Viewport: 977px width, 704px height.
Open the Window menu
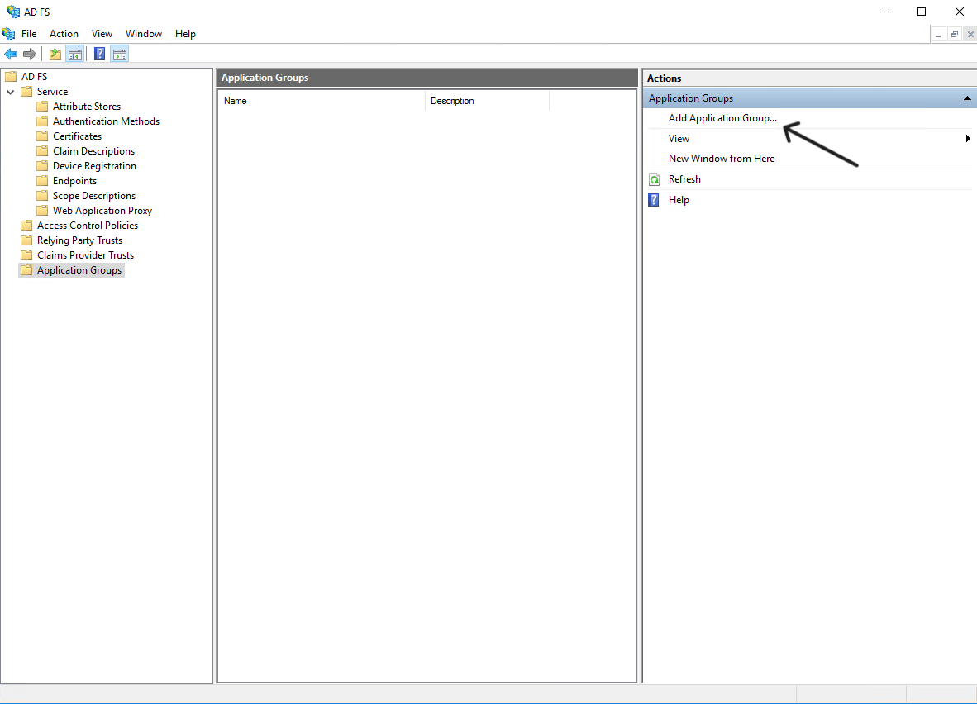tap(144, 34)
